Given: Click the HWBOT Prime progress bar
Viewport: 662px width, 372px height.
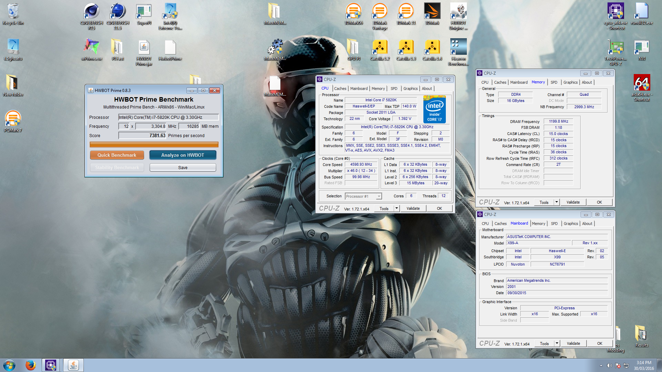Looking at the screenshot, I should 154,144.
